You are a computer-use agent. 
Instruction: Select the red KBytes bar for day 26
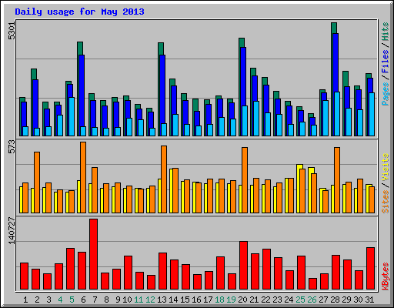[x=312, y=284]
